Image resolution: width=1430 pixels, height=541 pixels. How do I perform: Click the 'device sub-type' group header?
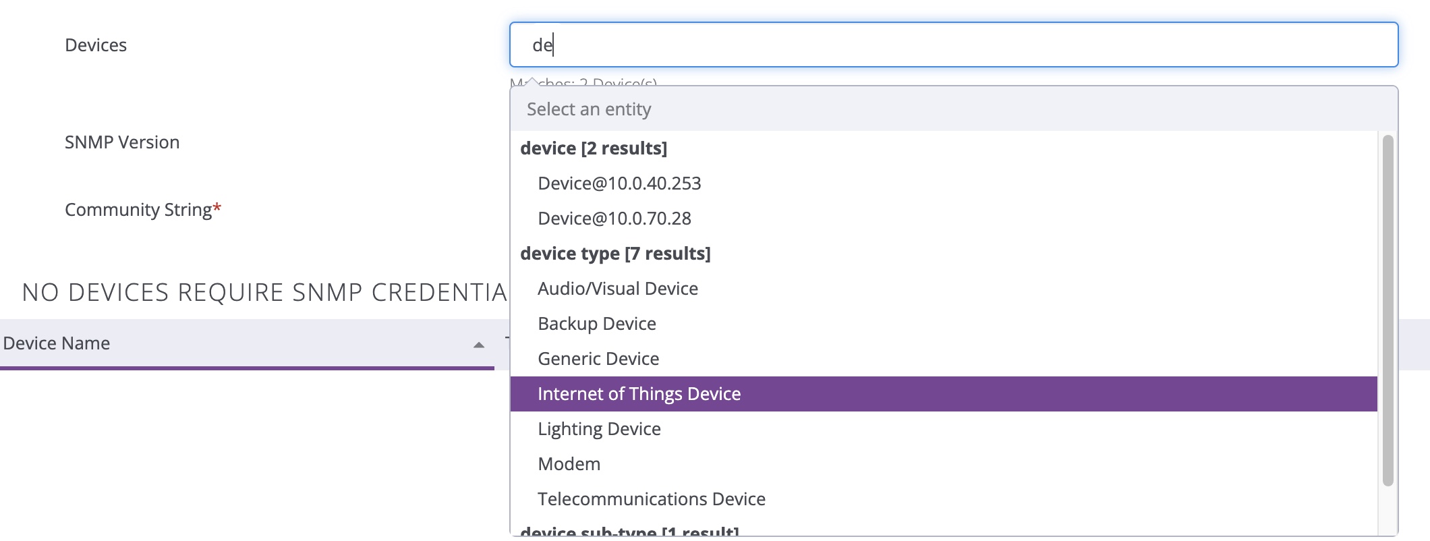coord(629,532)
